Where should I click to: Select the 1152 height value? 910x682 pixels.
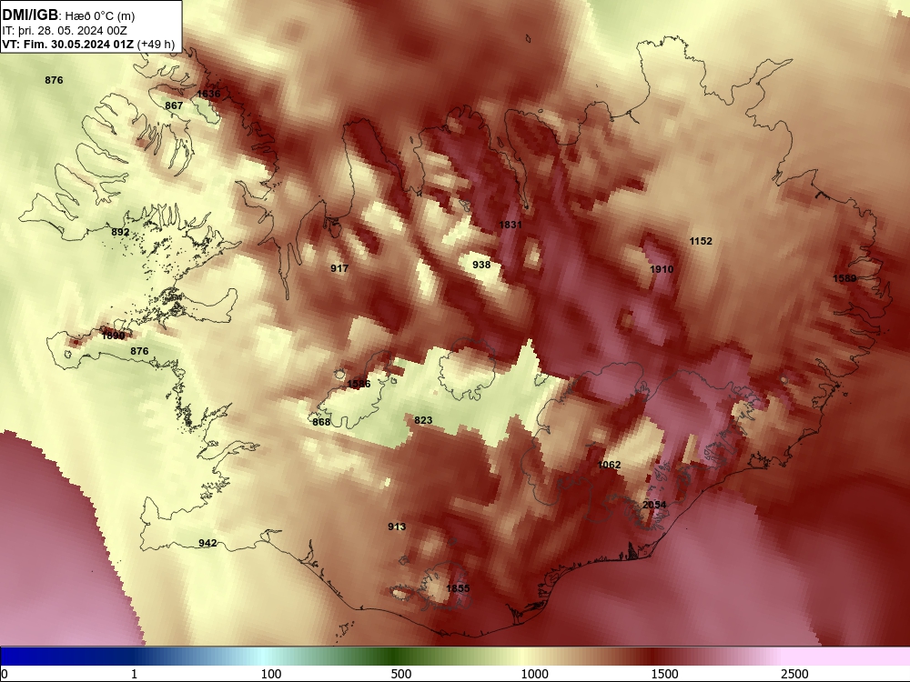701,241
